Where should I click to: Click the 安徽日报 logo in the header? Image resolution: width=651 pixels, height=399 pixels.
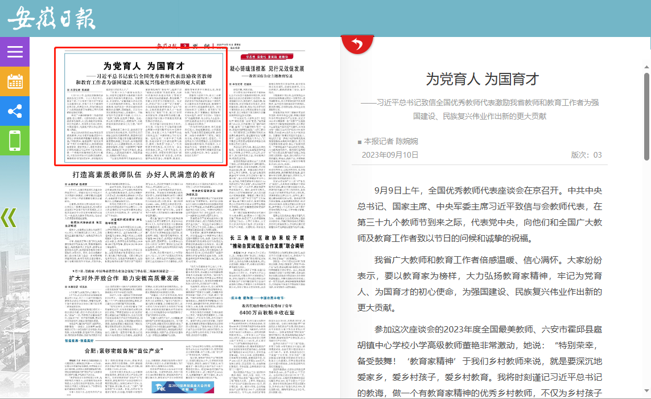click(51, 18)
